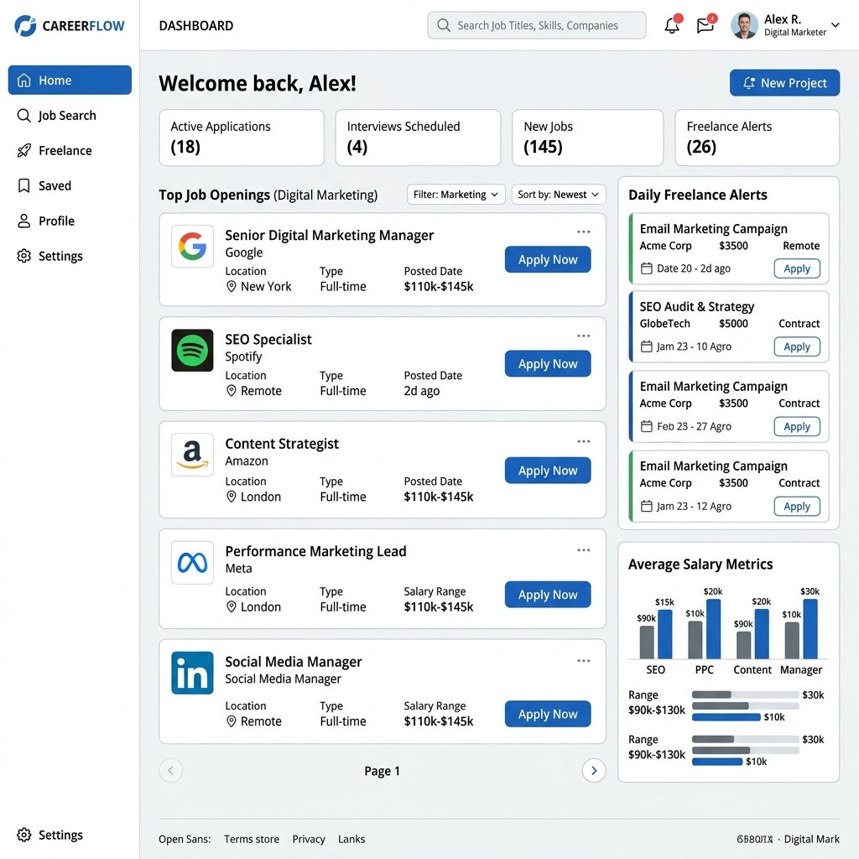Click Alex R. profile avatar
This screenshot has height=859, width=859.
click(744, 25)
